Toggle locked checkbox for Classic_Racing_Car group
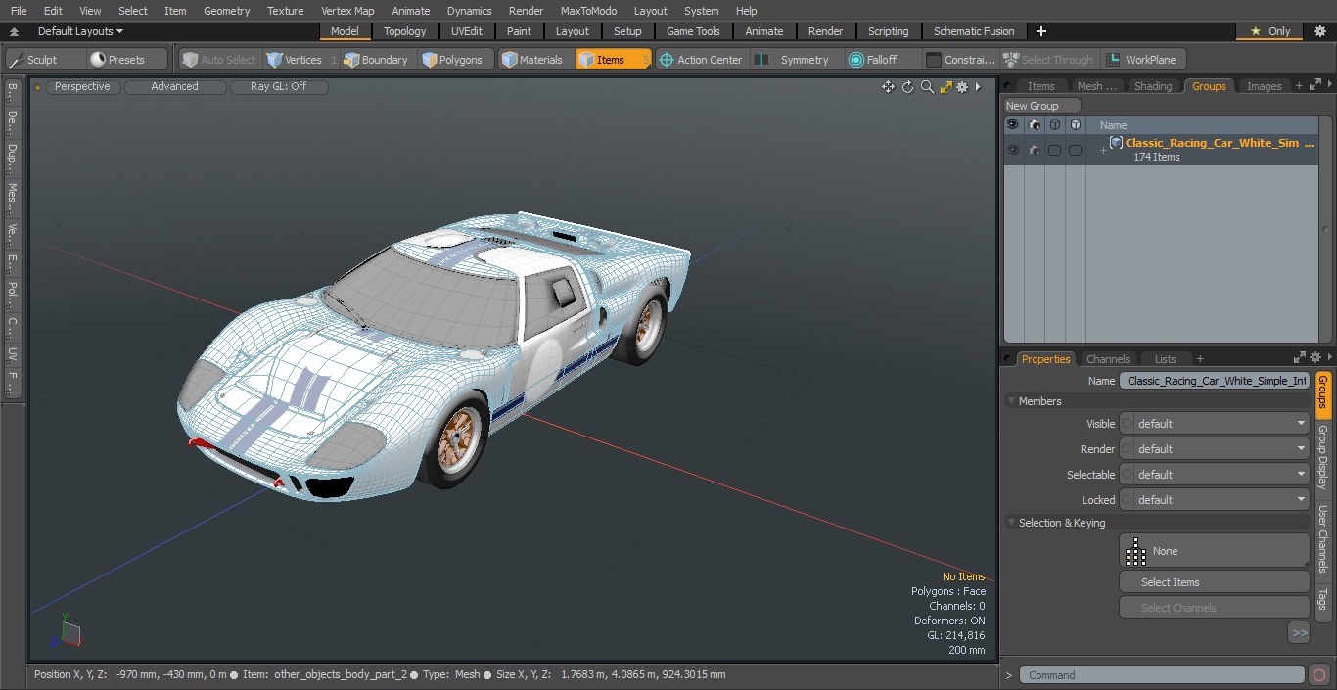The width and height of the screenshot is (1337, 690). [x=1075, y=150]
